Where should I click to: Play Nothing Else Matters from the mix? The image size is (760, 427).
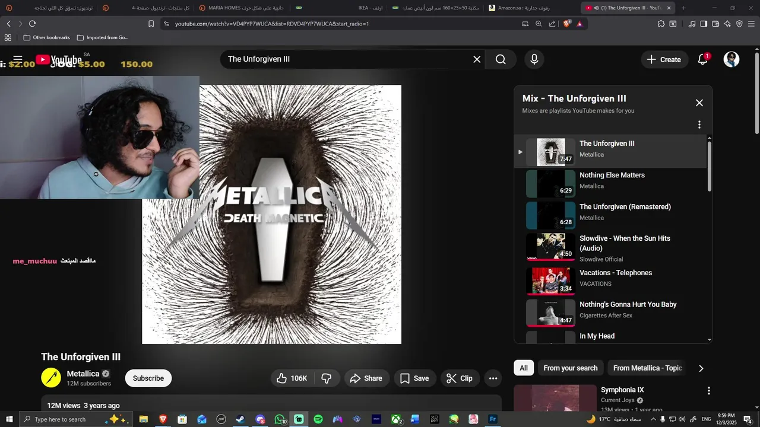point(612,183)
